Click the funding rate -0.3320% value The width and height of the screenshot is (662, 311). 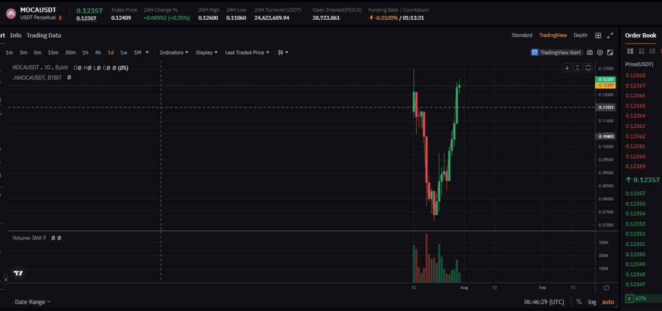[x=386, y=18]
